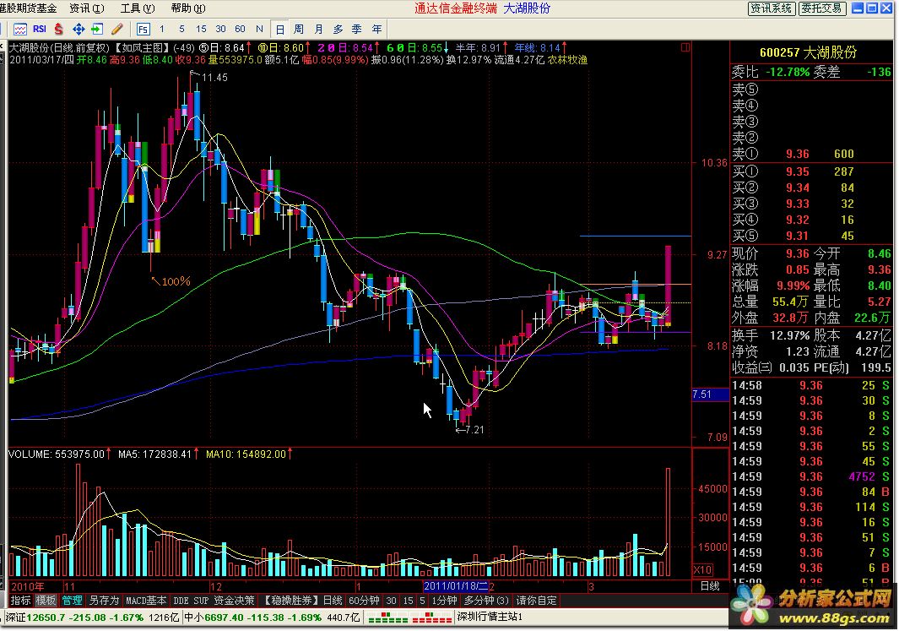The width and height of the screenshot is (899, 631).
Task: Select the MACD基本 template
Action: [x=146, y=601]
